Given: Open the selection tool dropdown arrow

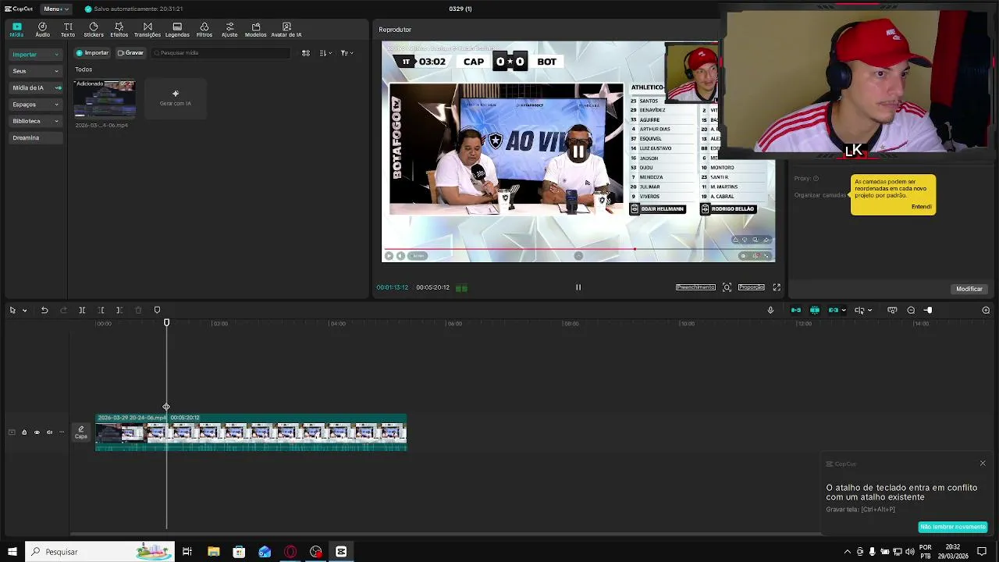Looking at the screenshot, I should [24, 311].
